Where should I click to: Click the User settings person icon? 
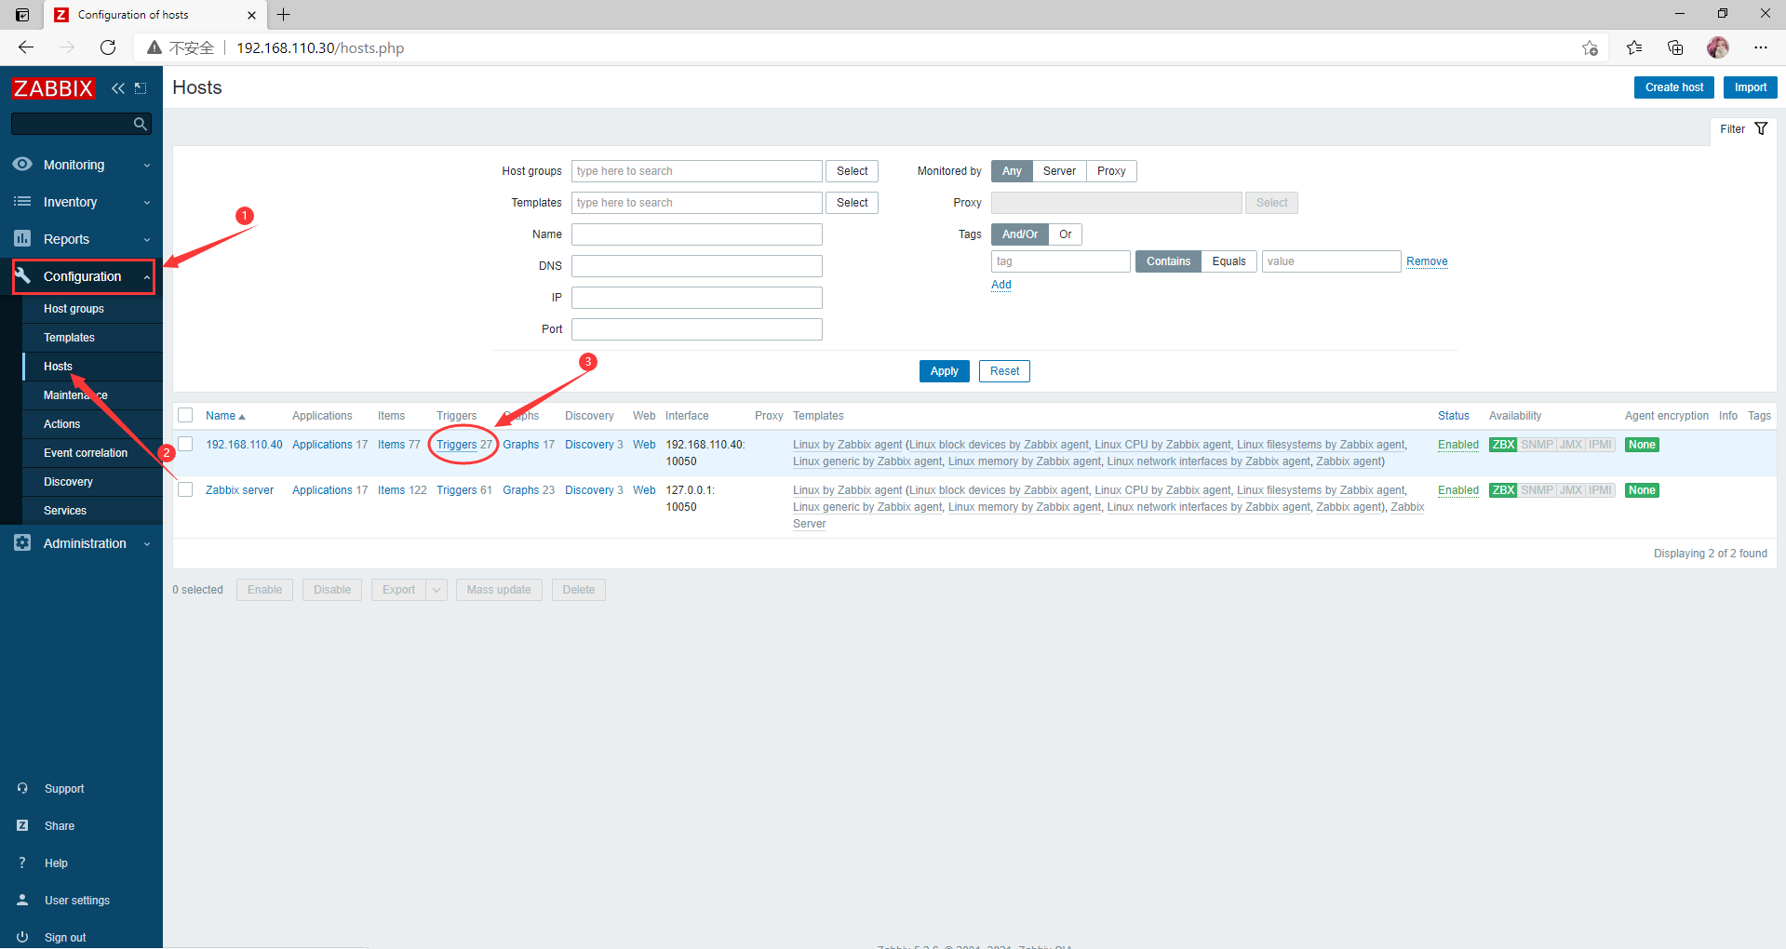(x=22, y=900)
